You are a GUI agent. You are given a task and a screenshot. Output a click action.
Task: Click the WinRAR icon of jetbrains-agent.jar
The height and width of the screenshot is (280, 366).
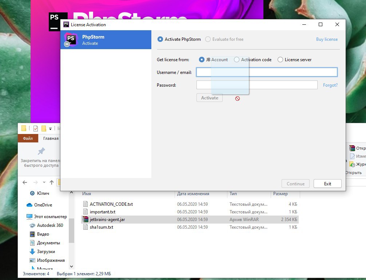point(85,220)
